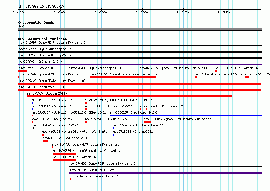This screenshot has width=270, height=191.
Task: Click nsv6565158 (Sedlazeck2020) label
Action: tap(92, 170)
